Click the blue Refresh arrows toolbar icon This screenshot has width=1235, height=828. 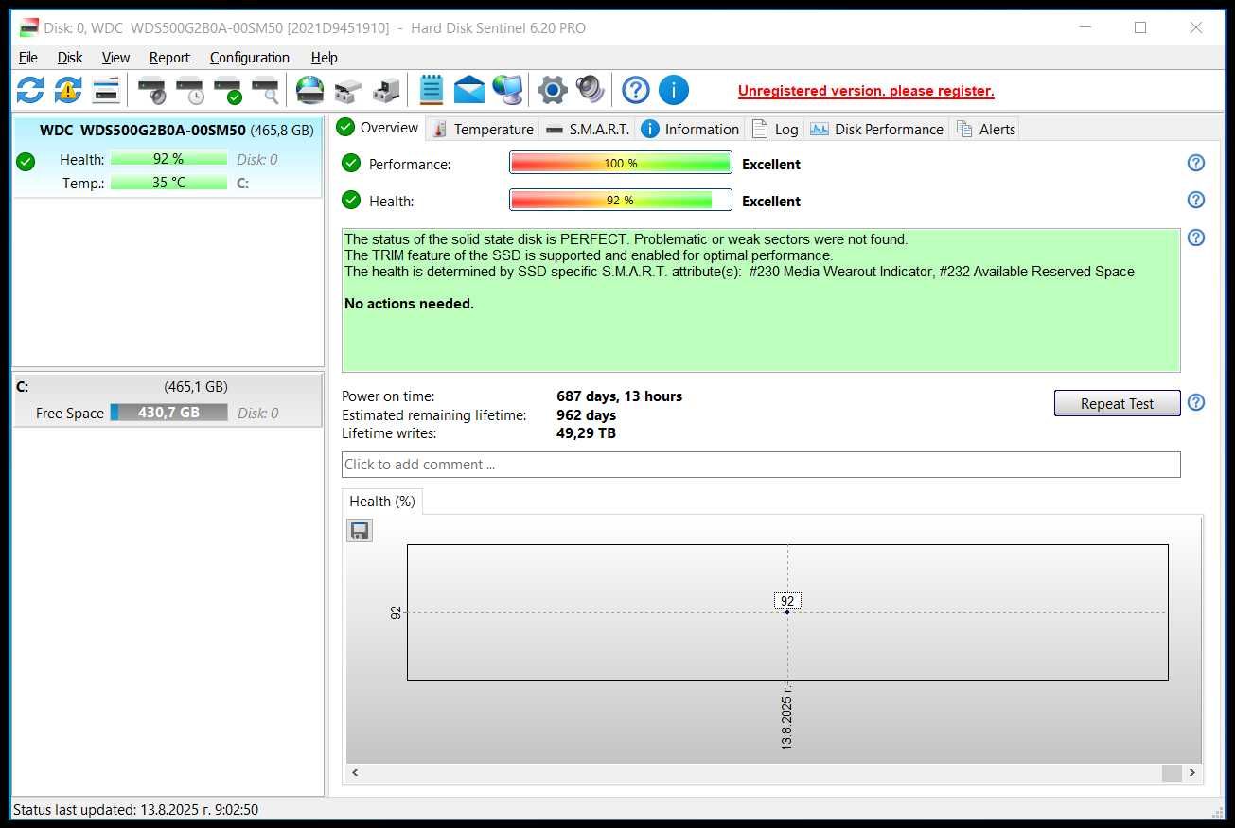pyautogui.click(x=30, y=90)
